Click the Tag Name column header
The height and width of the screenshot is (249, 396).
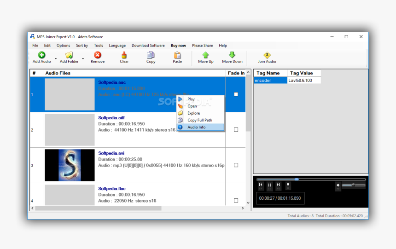(270, 73)
